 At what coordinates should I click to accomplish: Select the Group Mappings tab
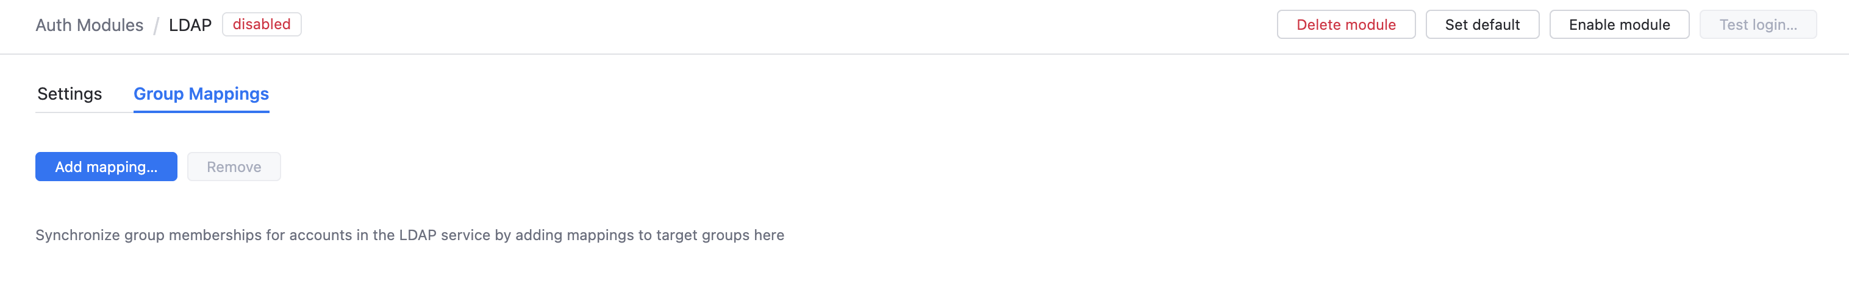pyautogui.click(x=201, y=94)
